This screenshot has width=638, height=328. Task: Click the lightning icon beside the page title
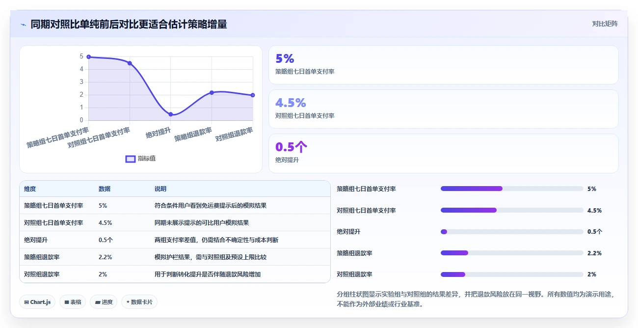(x=23, y=25)
